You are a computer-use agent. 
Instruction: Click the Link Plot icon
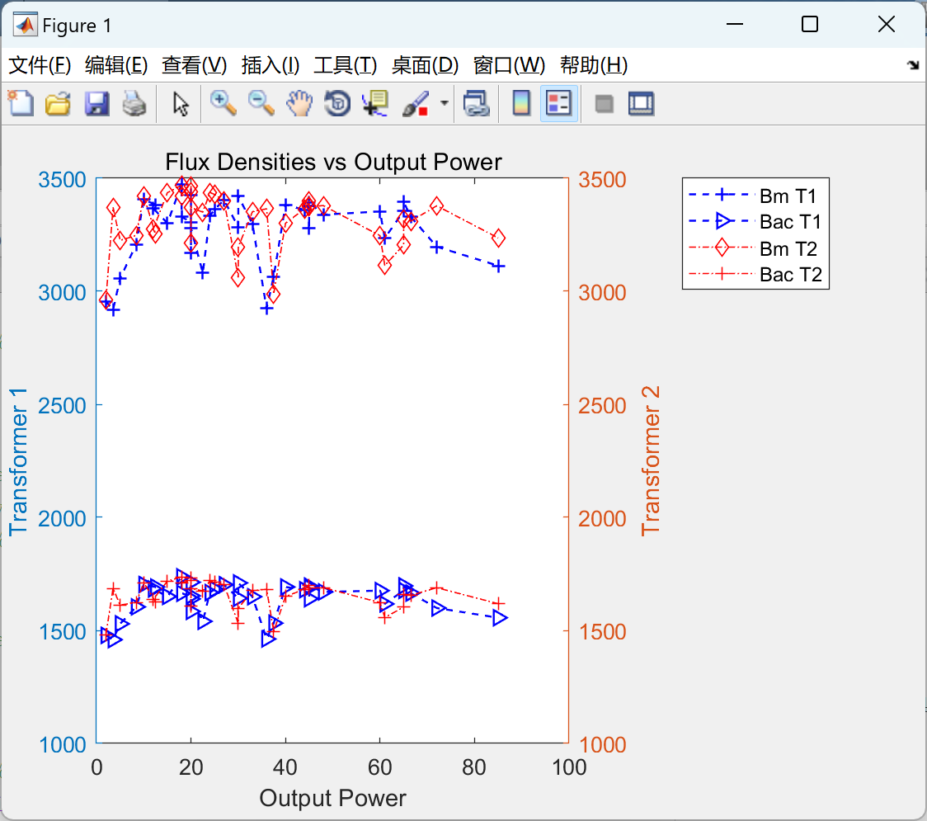(x=476, y=103)
